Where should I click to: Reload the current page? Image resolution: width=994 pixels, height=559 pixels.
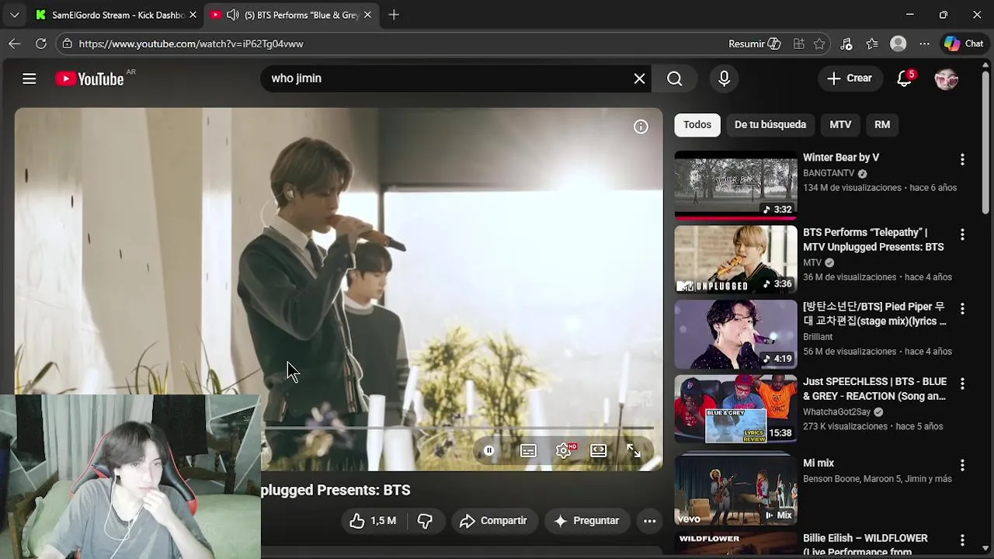coord(41,44)
